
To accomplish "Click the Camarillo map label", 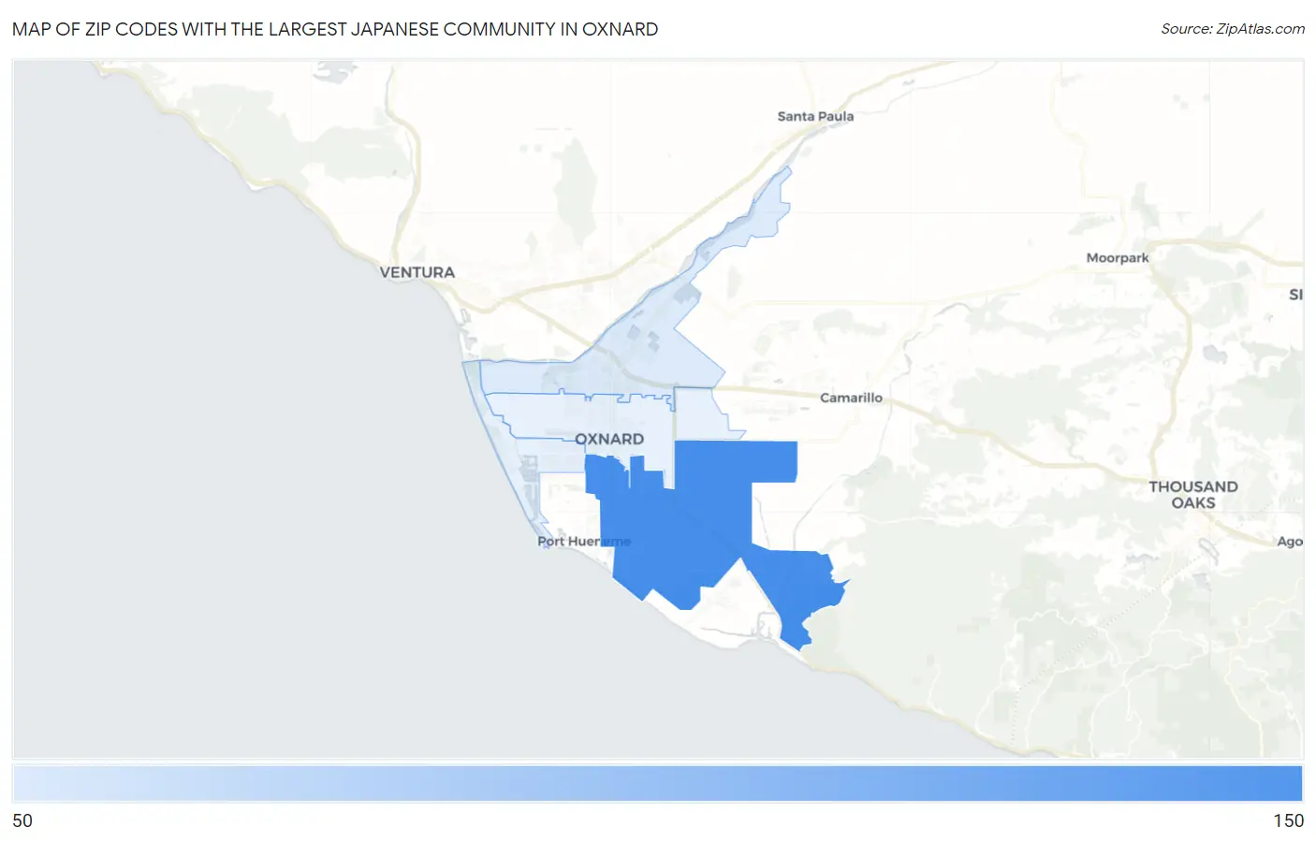I will pyautogui.click(x=851, y=398).
